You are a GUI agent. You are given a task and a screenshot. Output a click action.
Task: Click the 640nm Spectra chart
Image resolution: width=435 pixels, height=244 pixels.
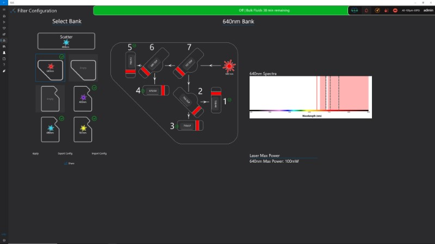[310, 97]
